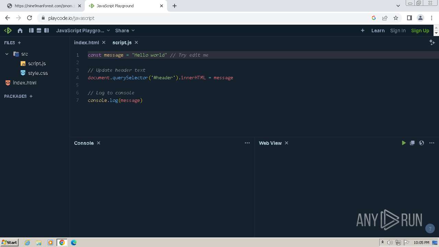Click the AI sparkle icon in the editor

[432, 42]
